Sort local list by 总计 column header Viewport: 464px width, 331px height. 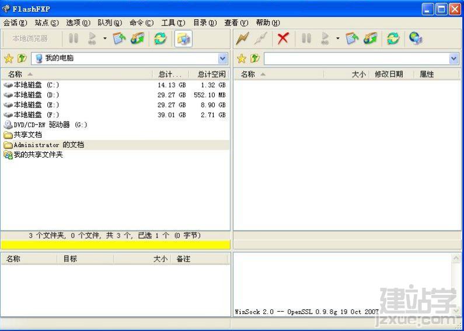pyautogui.click(x=171, y=74)
